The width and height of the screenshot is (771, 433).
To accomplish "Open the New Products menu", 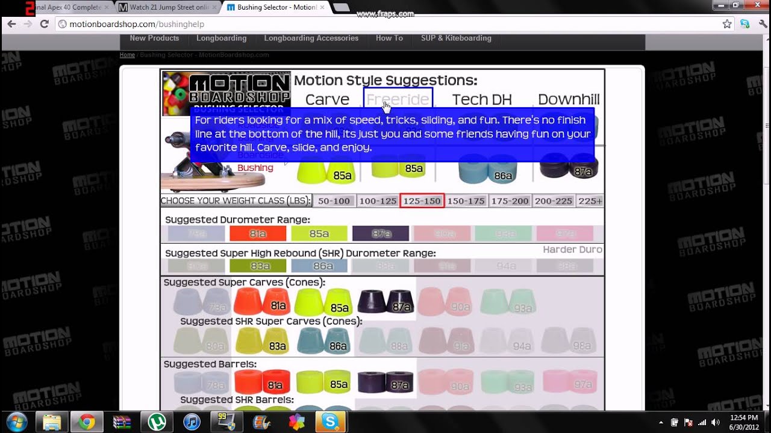I will pyautogui.click(x=154, y=38).
